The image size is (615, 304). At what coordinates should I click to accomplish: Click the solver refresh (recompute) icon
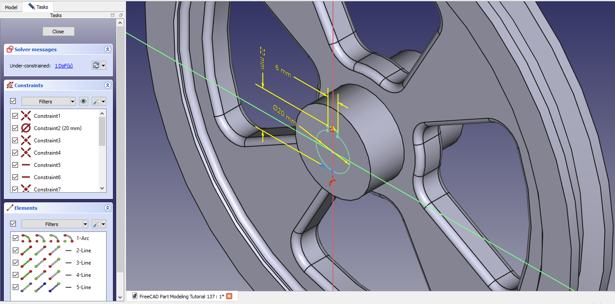96,65
